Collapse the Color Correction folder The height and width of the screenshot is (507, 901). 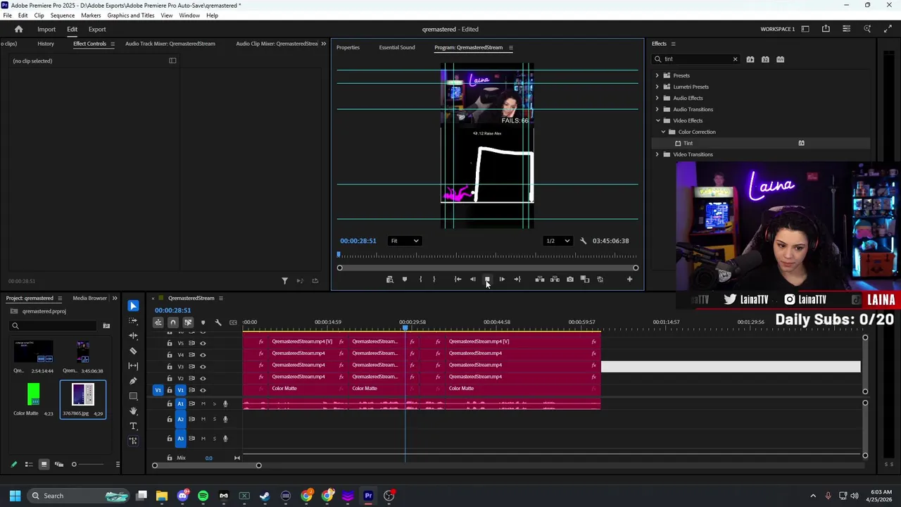click(x=663, y=132)
